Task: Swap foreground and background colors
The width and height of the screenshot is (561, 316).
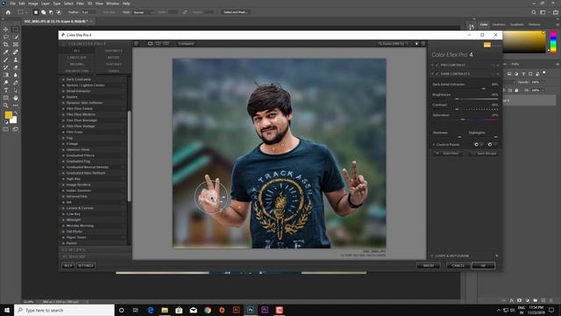Action: (x=16, y=113)
